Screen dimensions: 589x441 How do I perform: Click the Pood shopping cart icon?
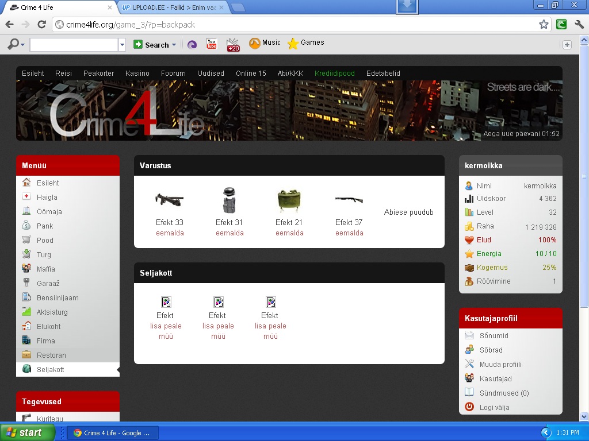26,239
